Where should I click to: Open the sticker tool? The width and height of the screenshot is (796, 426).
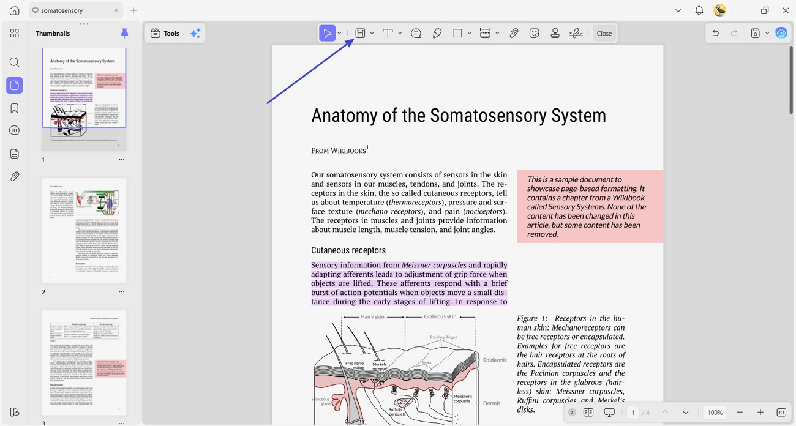click(535, 34)
